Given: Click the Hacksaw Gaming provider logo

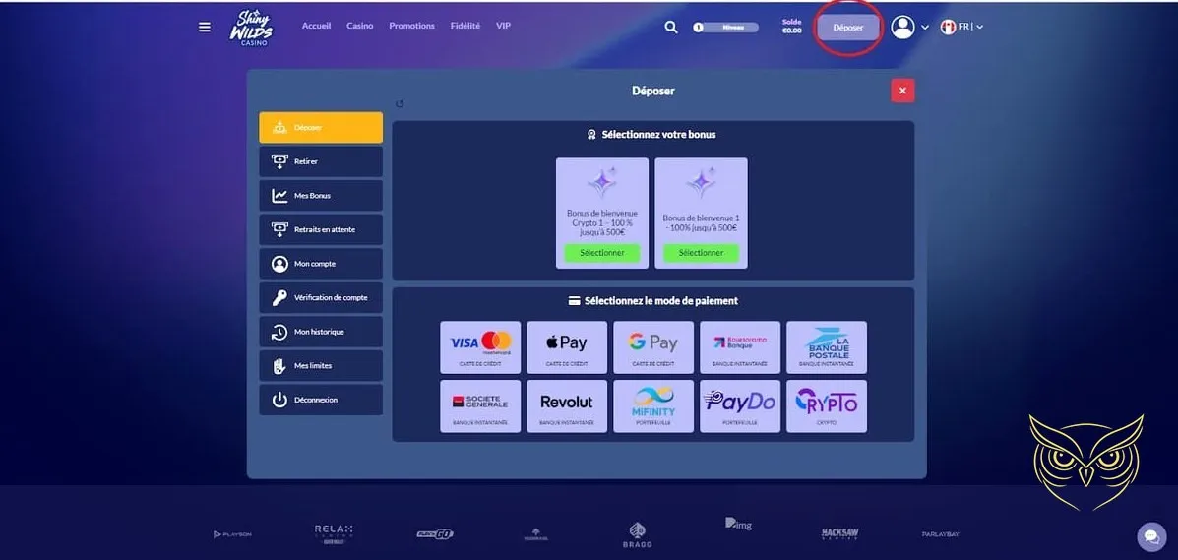Looking at the screenshot, I should (839, 533).
